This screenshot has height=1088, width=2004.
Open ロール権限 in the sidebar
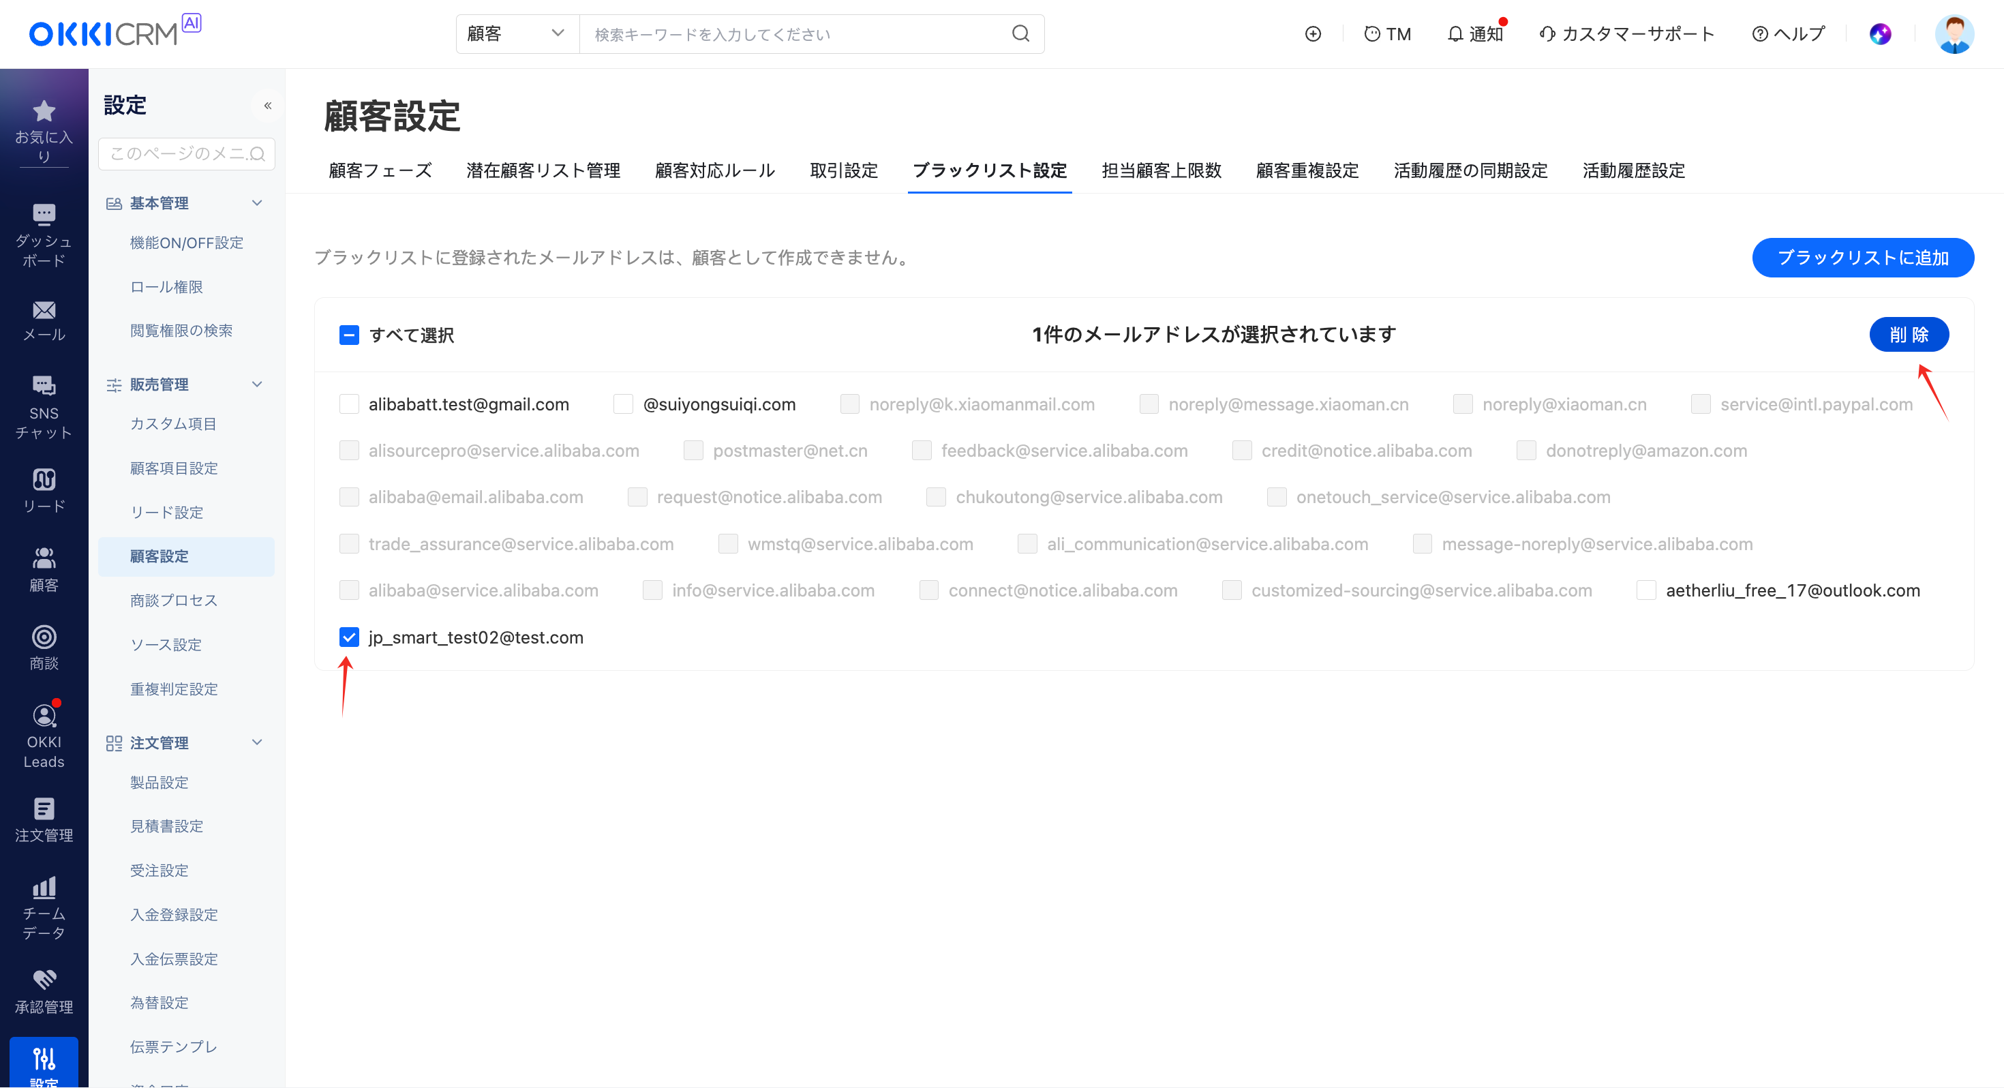point(166,287)
